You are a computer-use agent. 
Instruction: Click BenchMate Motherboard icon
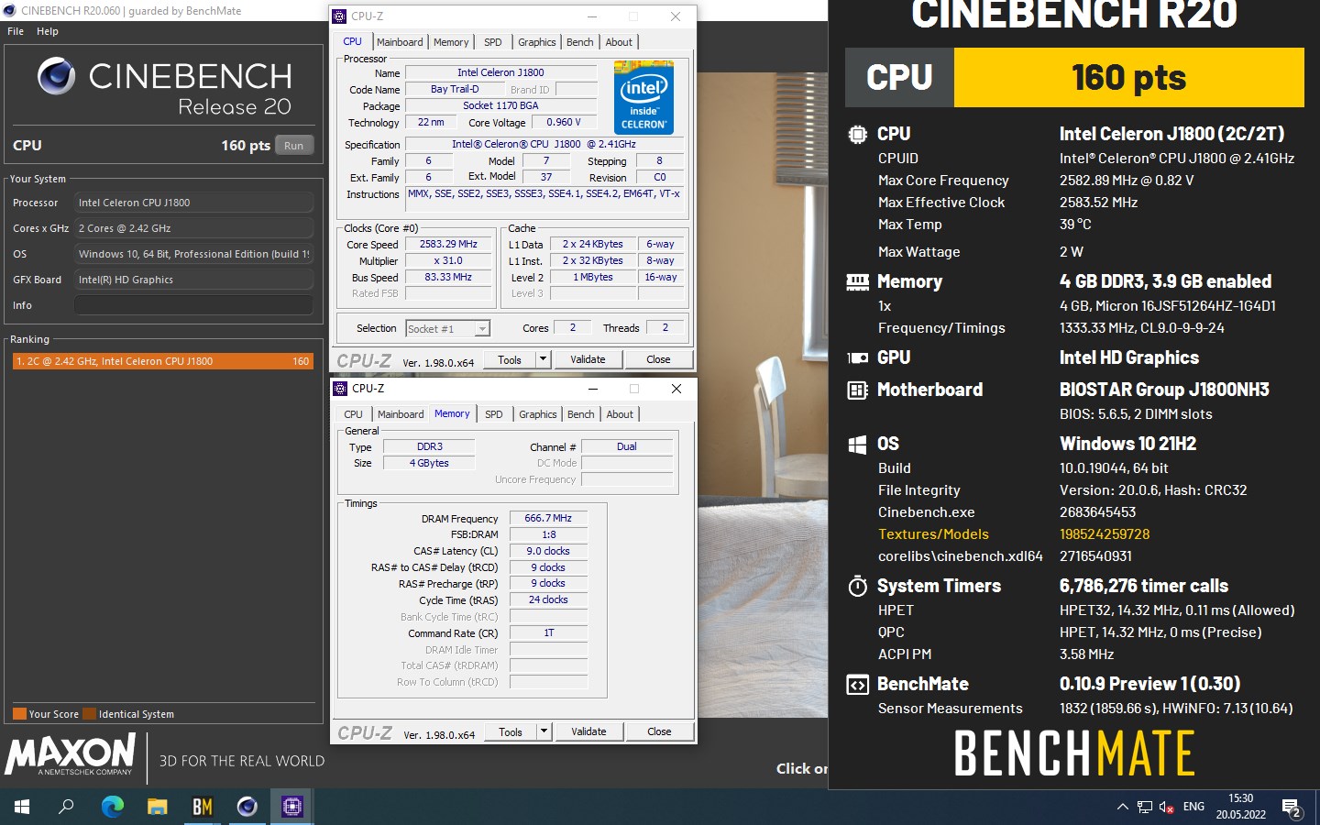[x=857, y=390]
